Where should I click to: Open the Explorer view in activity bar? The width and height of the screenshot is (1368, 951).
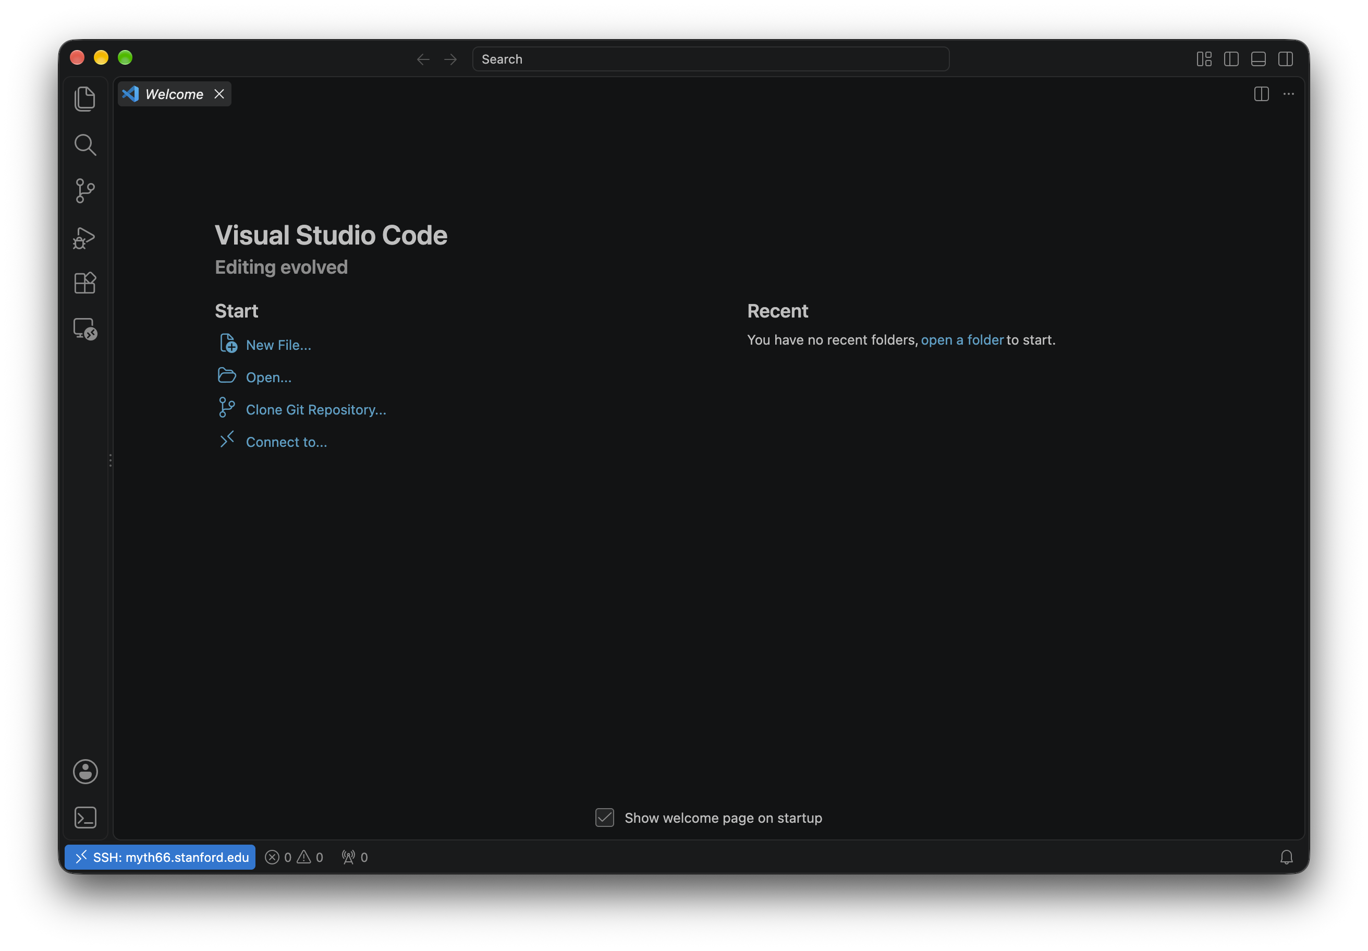(x=85, y=99)
